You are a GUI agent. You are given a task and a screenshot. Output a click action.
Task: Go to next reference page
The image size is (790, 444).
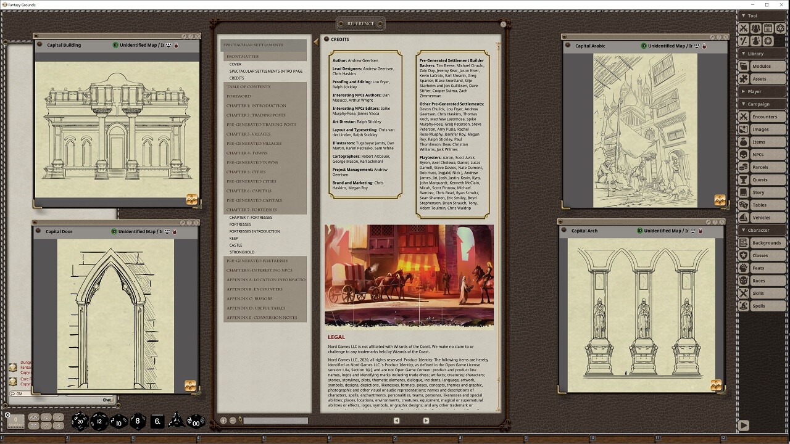426,421
